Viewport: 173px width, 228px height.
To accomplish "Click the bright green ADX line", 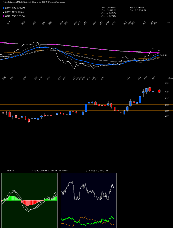I will (88, 221).
